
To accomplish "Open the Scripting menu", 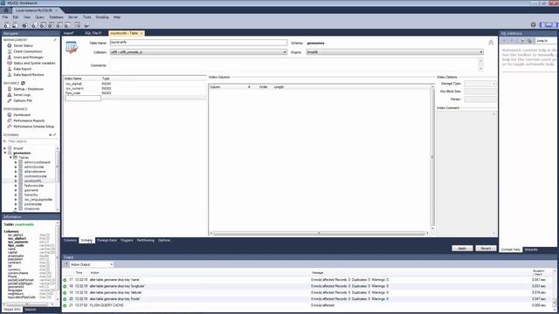I will pos(102,17).
